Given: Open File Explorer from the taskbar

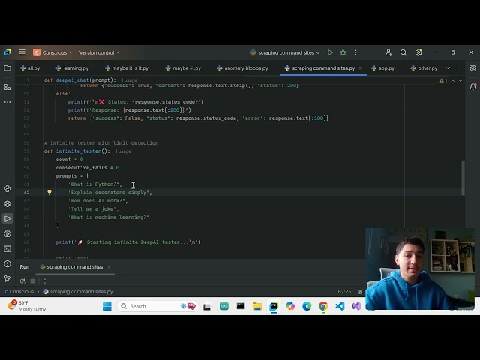Looking at the screenshot, I should [x=257, y=306].
